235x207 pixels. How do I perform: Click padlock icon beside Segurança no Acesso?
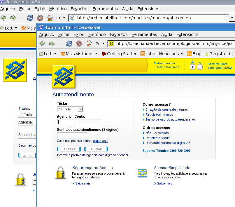[x=61, y=173]
